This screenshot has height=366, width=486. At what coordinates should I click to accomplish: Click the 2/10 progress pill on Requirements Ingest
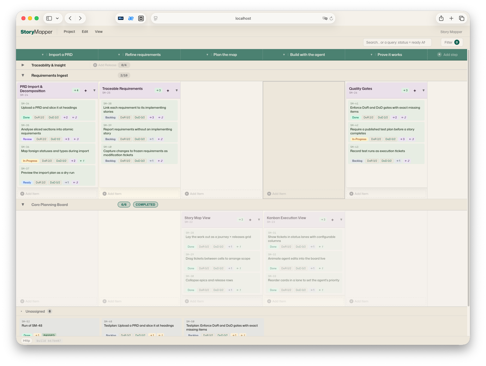(x=124, y=75)
